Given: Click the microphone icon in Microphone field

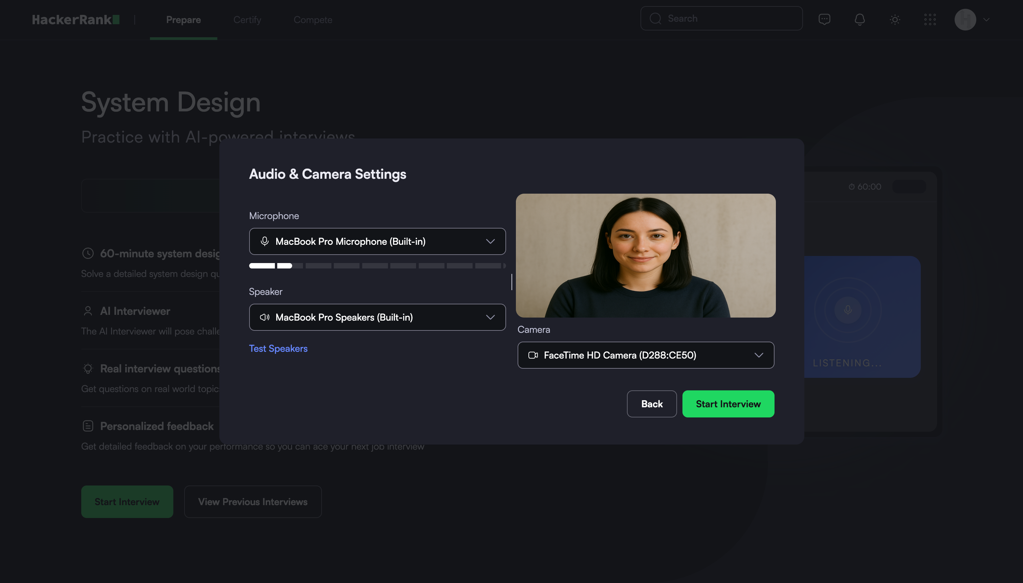Looking at the screenshot, I should [265, 241].
